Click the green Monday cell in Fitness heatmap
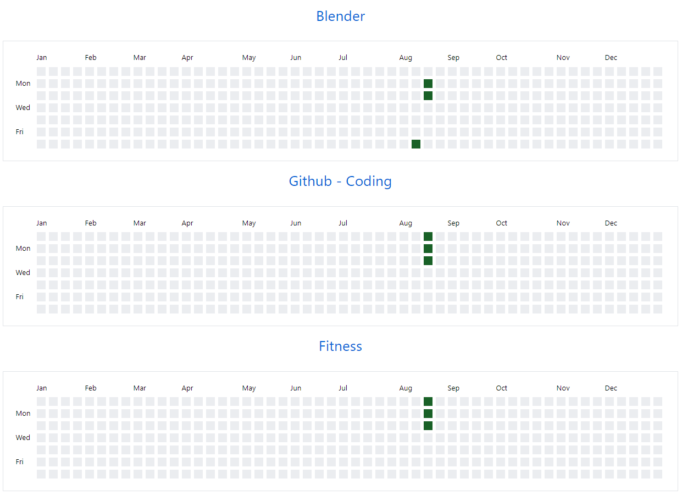 (x=428, y=414)
